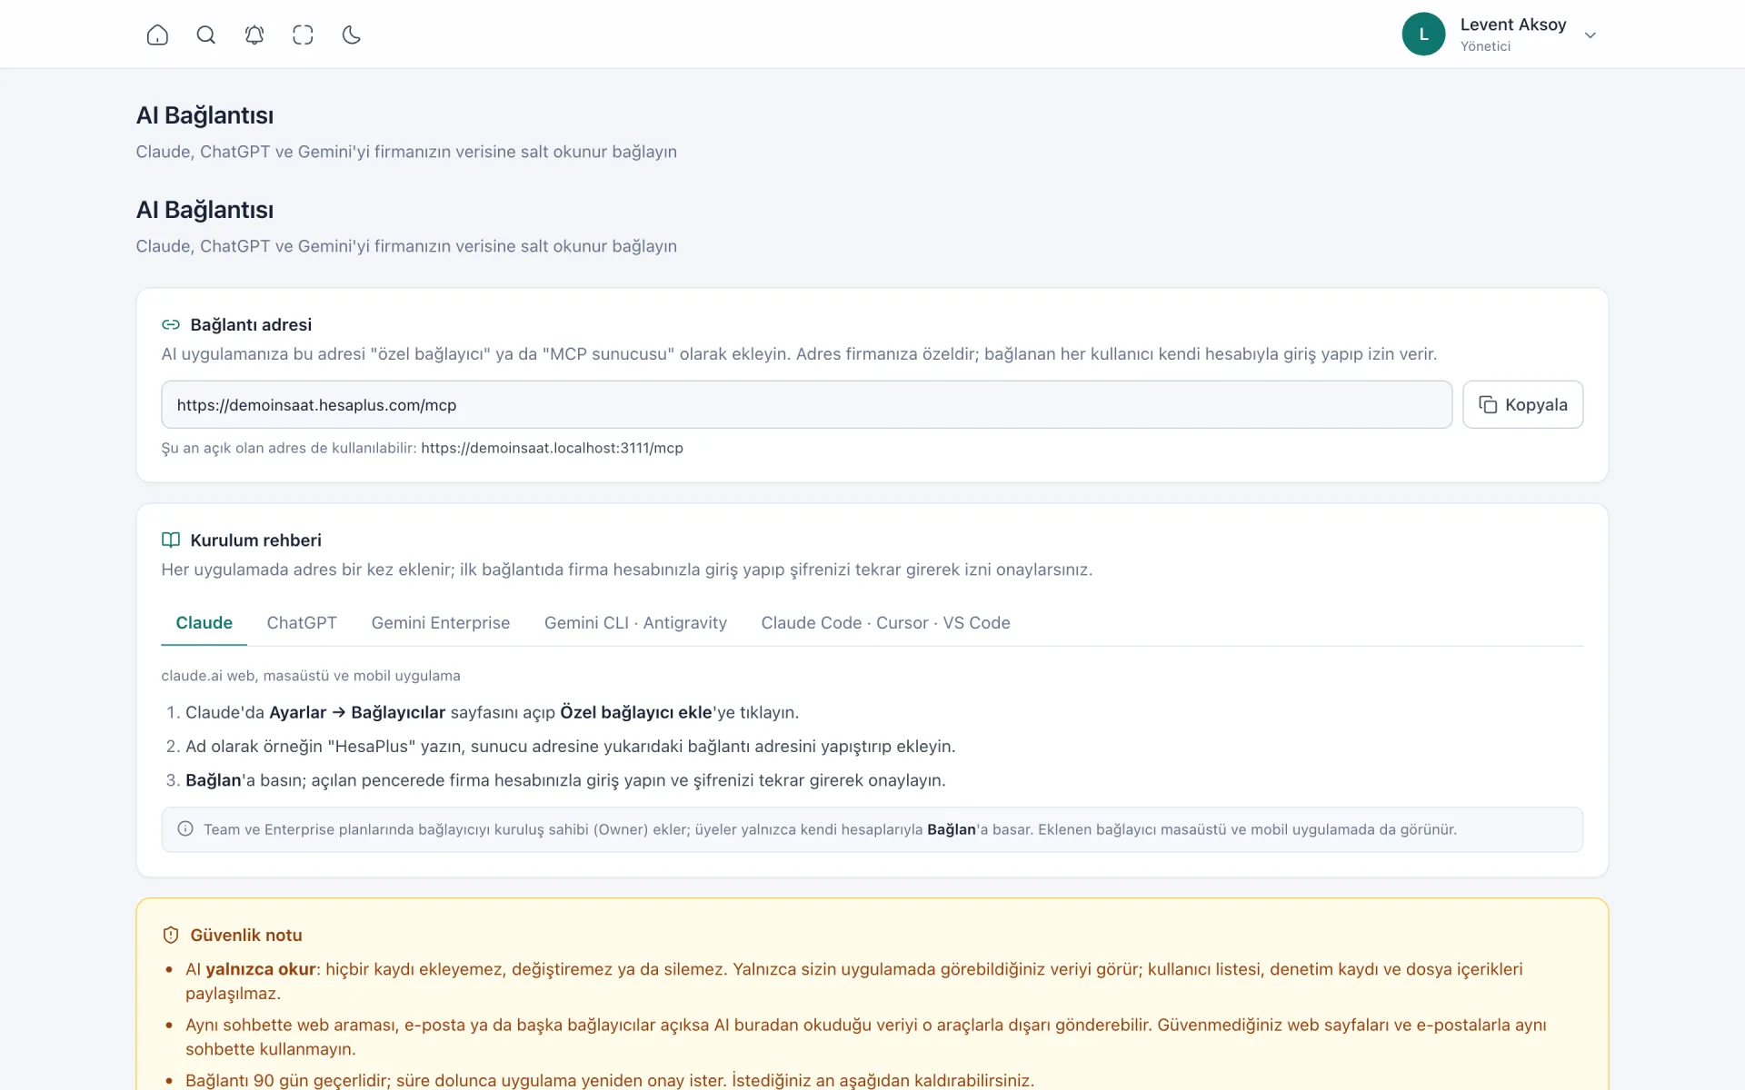The image size is (1745, 1090).
Task: Click step 2 mentioning HesaPlus
Action: (570, 747)
